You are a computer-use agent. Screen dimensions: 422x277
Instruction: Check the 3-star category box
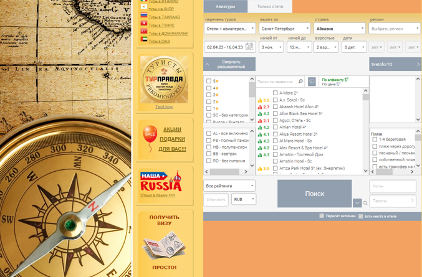click(x=209, y=95)
